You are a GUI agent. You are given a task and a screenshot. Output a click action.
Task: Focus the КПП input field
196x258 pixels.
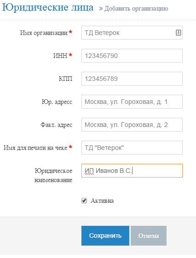[132, 79]
